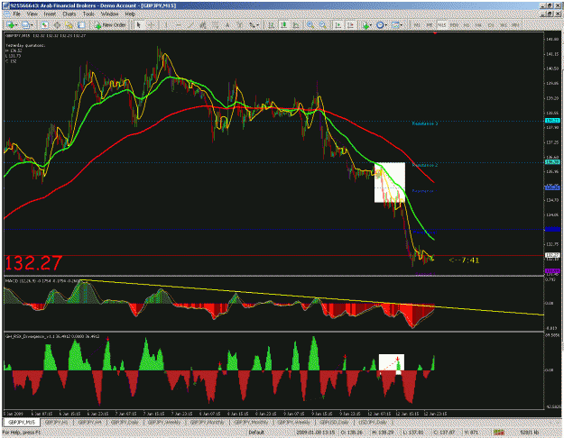Open the Window menu

(110, 14)
